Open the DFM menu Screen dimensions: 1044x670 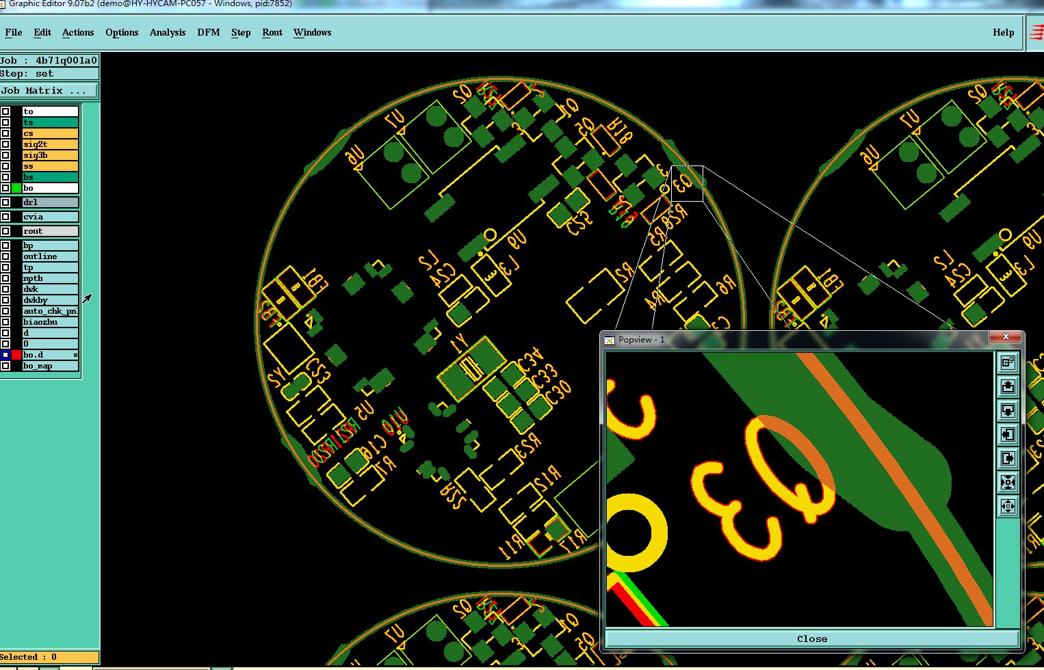pos(209,32)
